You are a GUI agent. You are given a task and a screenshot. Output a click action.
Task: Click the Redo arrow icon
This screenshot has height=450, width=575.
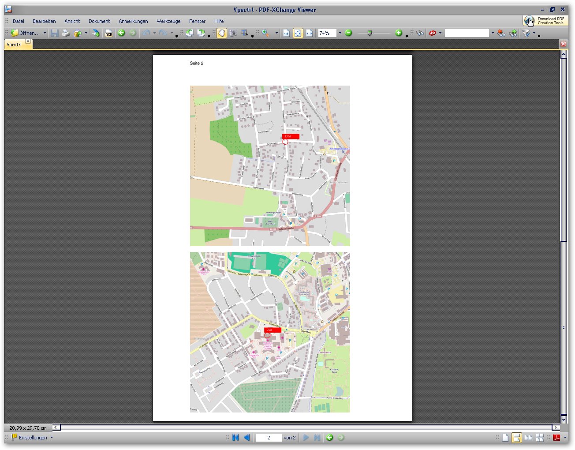[x=163, y=33]
